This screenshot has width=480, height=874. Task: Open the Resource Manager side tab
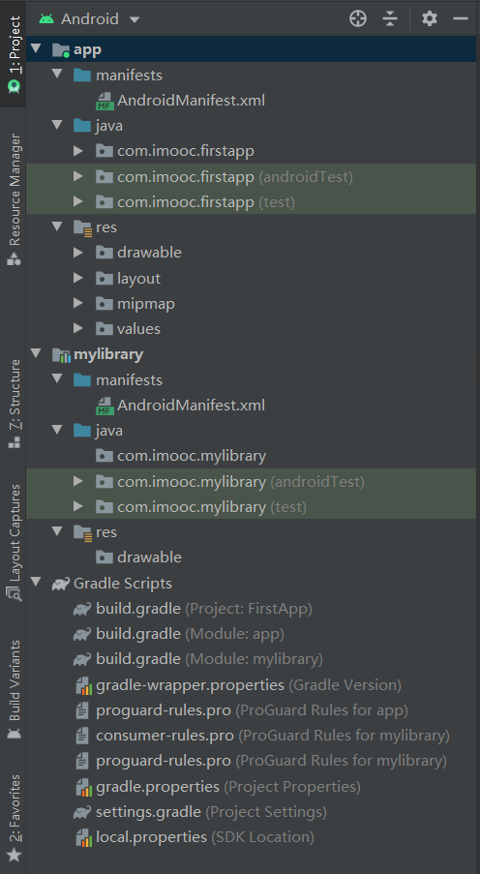coord(14,199)
